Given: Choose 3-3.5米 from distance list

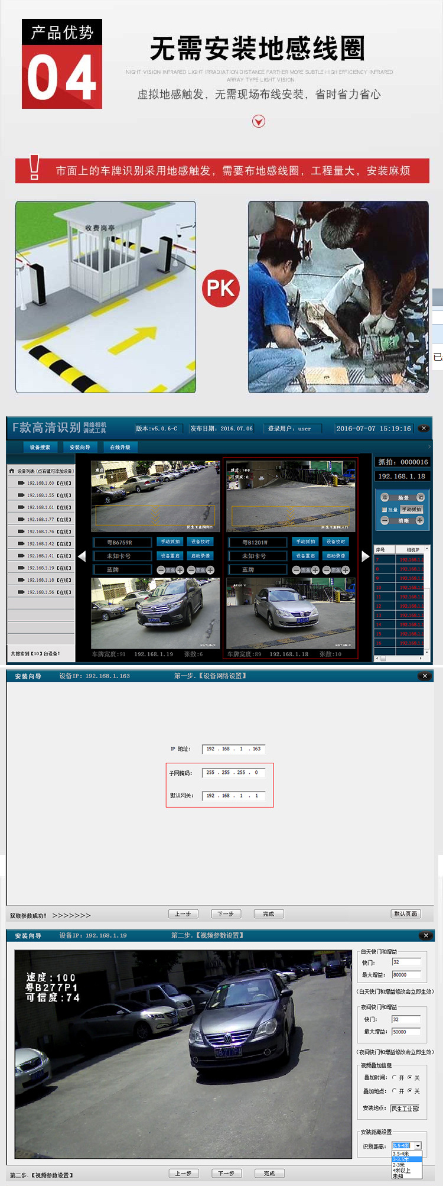Looking at the screenshot, I should [407, 1159].
